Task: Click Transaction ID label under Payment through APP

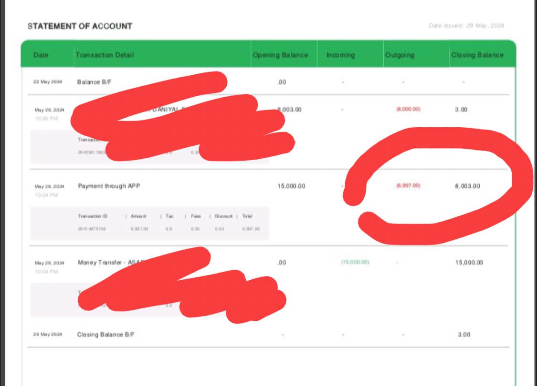Action: (93, 216)
